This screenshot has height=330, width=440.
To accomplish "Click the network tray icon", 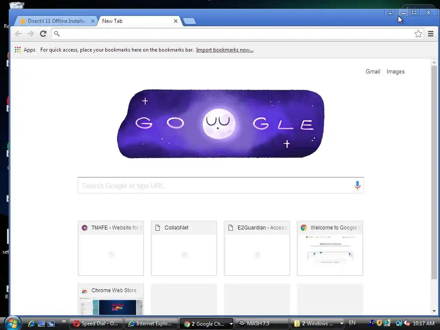I will [x=399, y=323].
